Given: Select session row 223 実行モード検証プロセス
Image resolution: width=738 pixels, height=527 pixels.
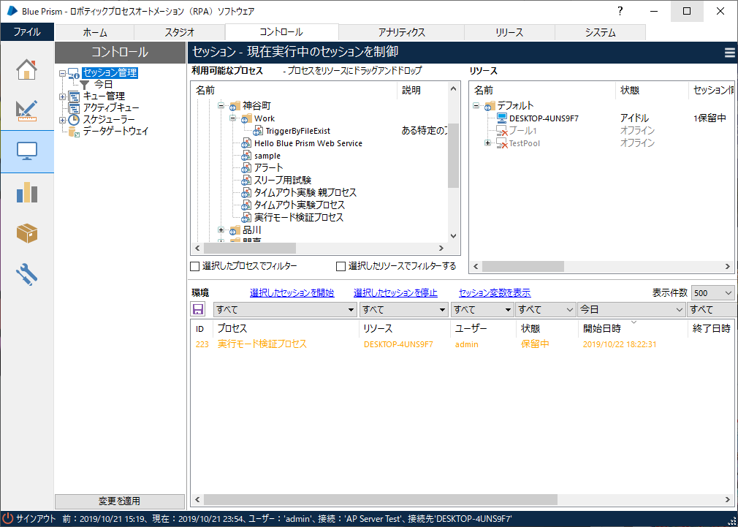Looking at the screenshot, I should pyautogui.click(x=463, y=344).
